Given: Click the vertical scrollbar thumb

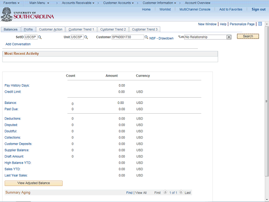Looking at the screenshot, I should pyautogui.click(x=266, y=101).
